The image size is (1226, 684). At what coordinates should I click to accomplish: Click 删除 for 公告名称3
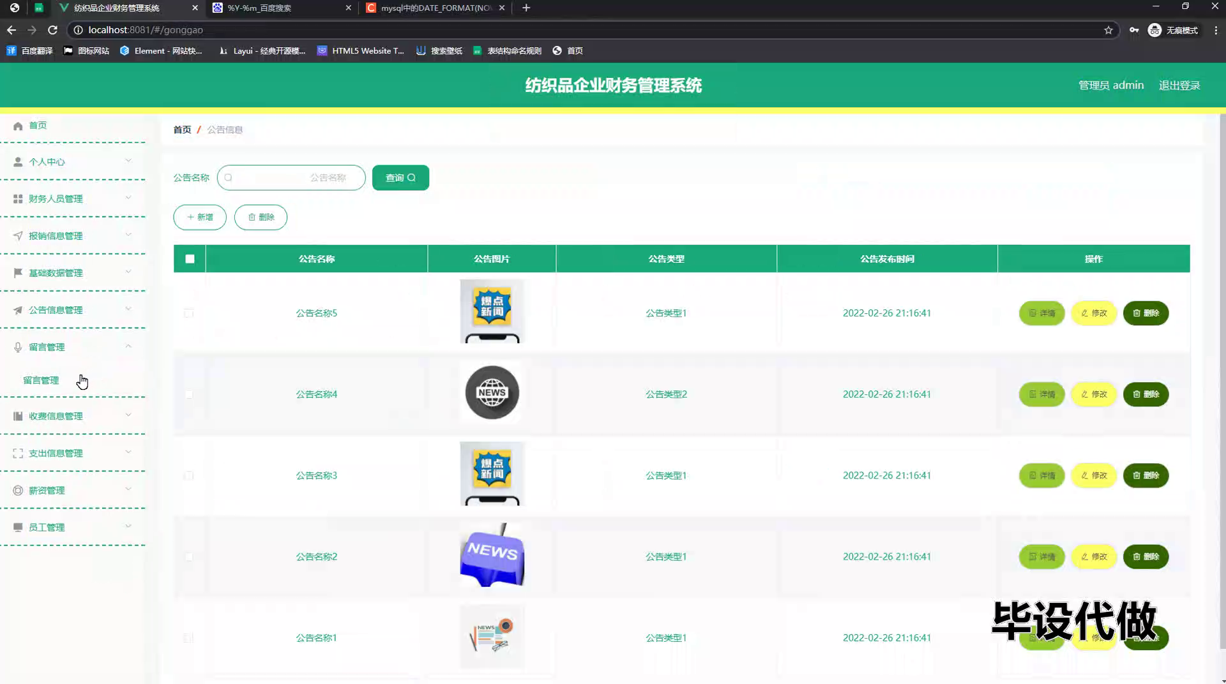click(1146, 475)
